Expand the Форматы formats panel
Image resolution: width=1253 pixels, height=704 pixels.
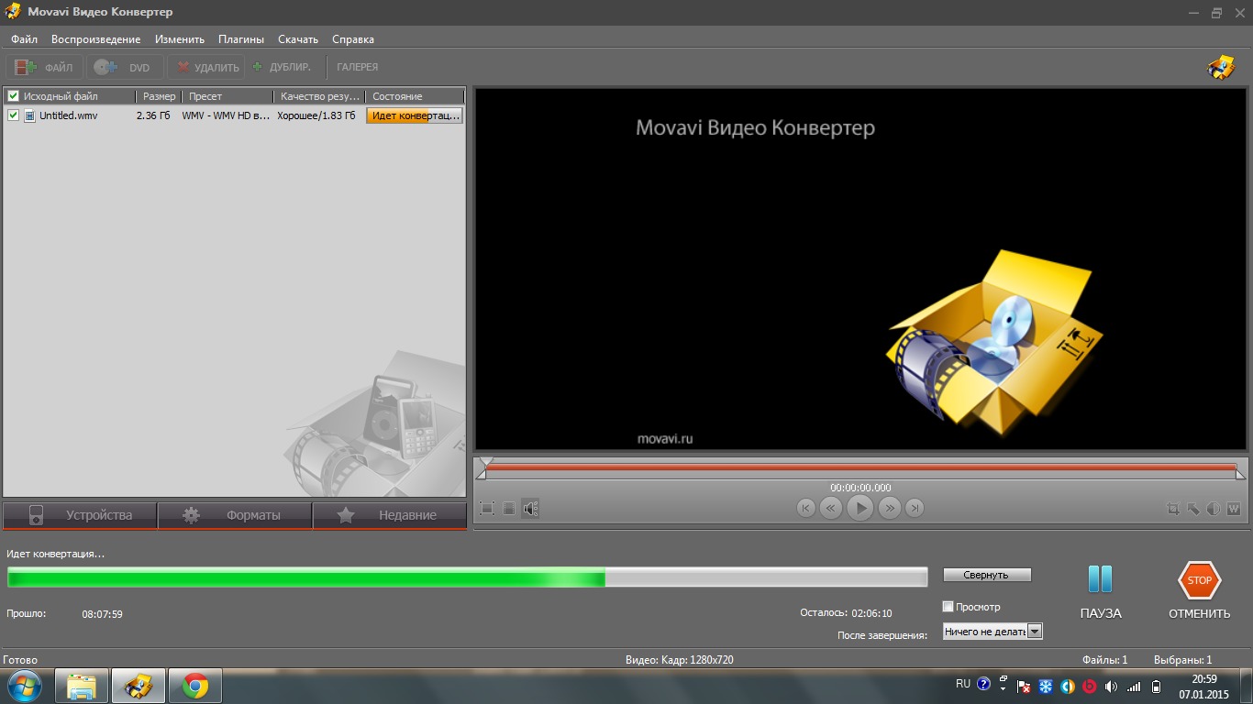click(x=235, y=515)
